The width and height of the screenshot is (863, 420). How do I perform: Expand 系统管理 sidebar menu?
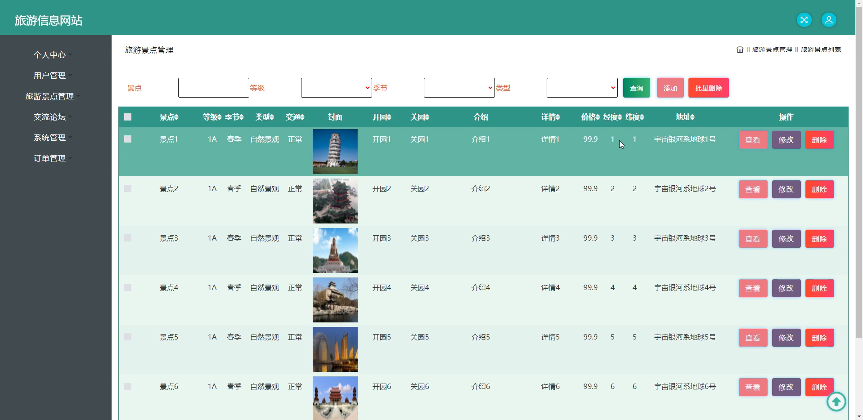coord(52,138)
